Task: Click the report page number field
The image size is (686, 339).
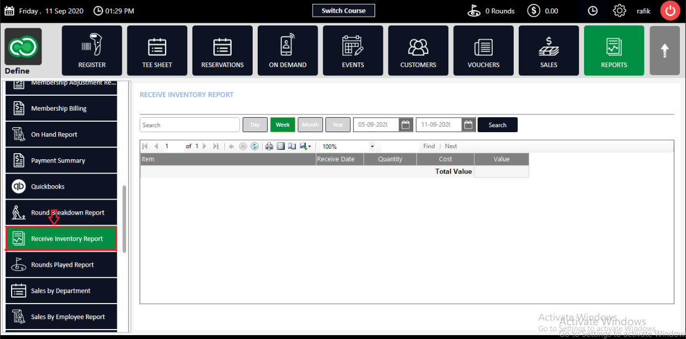Action: click(173, 147)
